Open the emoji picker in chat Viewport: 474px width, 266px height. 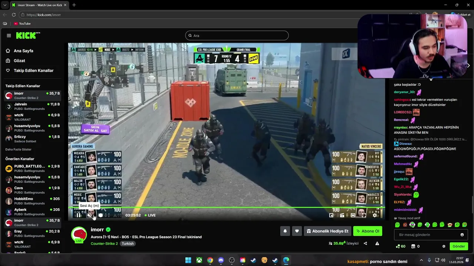(x=462, y=235)
